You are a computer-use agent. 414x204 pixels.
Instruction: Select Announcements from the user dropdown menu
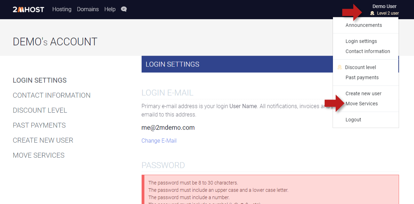(364, 25)
